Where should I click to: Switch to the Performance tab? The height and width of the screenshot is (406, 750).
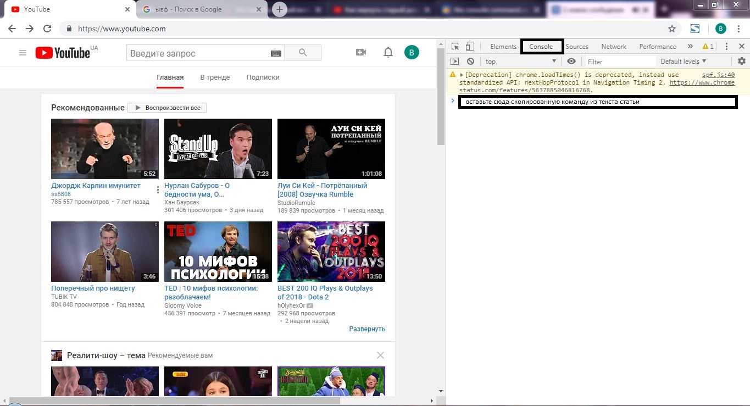coord(658,47)
